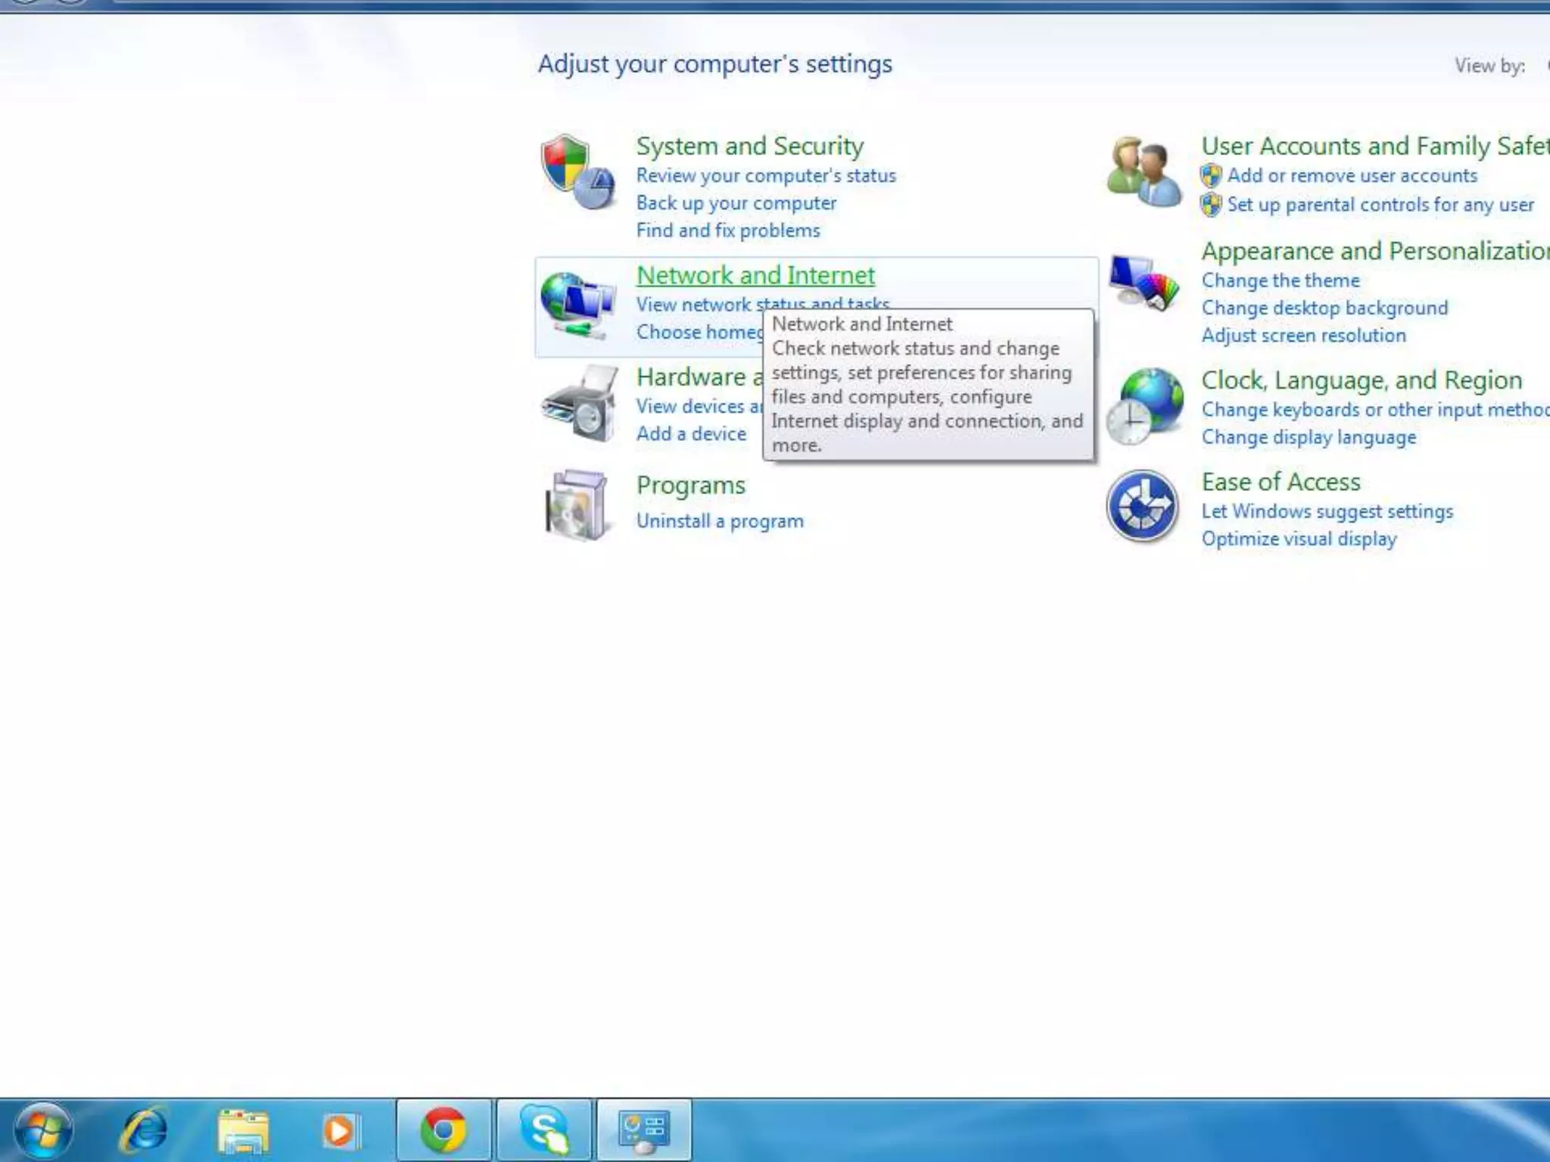Open Change desktop background link
The image size is (1550, 1162).
pos(1324,308)
